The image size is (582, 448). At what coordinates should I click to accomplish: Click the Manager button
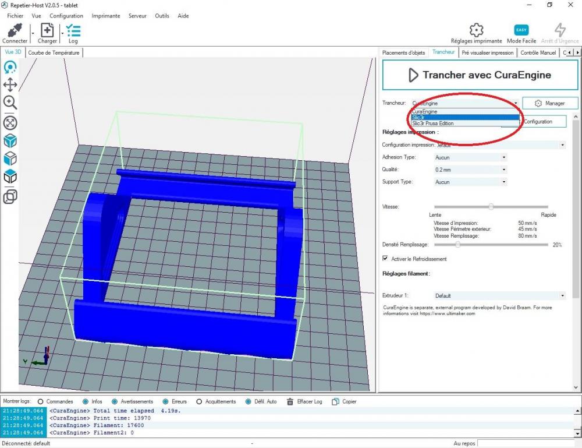pyautogui.click(x=550, y=103)
